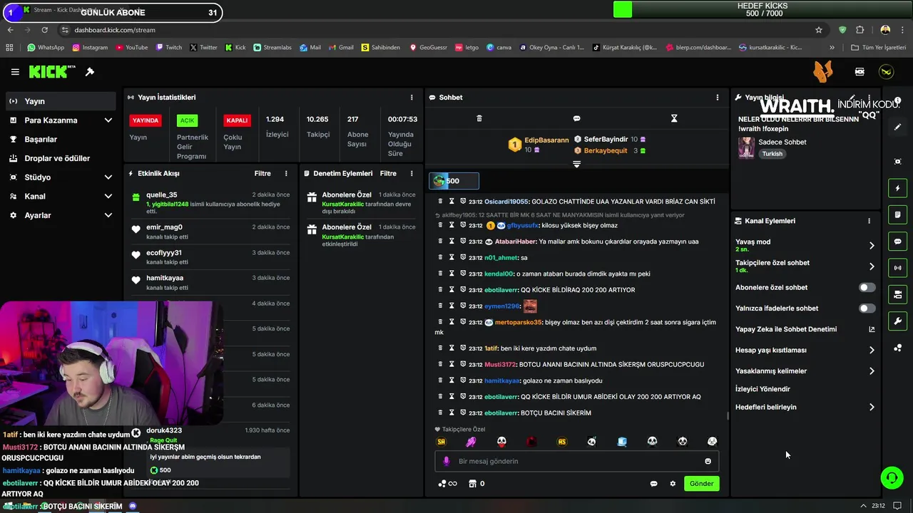Insert the SA emote
Image resolution: width=913 pixels, height=513 pixels.
[441, 442]
